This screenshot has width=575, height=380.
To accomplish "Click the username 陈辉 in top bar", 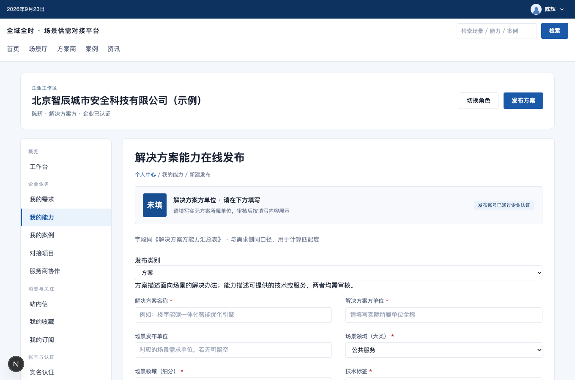I will pos(550,9).
